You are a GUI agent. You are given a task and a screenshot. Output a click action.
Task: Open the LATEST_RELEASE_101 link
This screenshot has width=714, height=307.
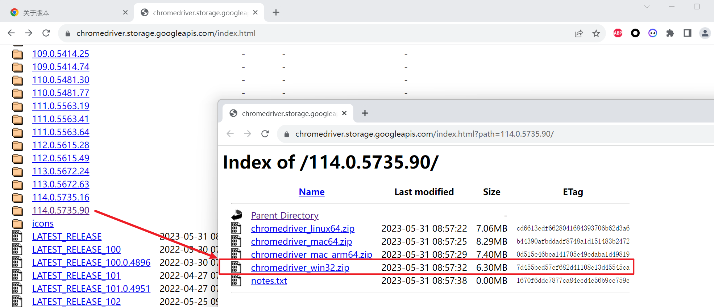76,275
